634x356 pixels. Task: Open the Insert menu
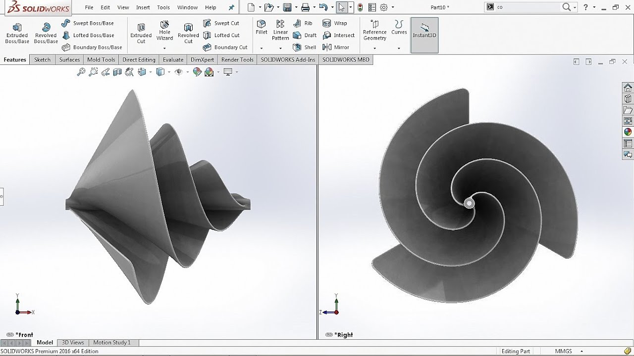(x=143, y=7)
